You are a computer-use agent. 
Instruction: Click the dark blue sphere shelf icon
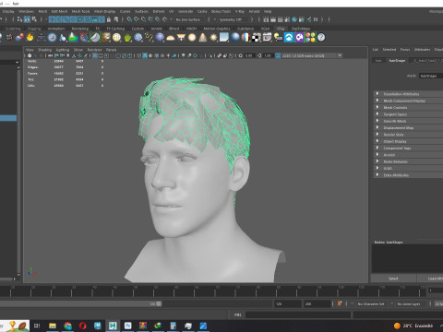pos(160,38)
